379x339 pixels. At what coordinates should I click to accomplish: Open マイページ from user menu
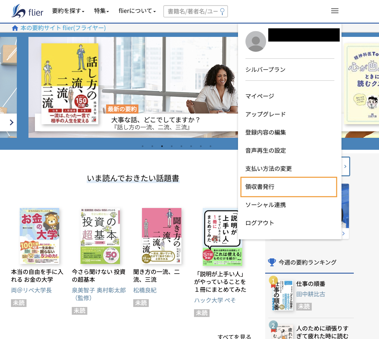pos(260,96)
